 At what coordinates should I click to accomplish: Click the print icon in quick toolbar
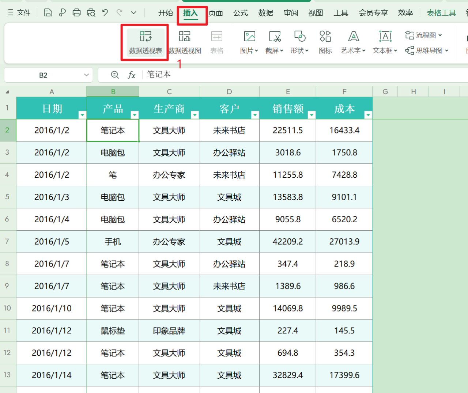[76, 13]
